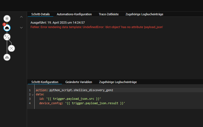The height and width of the screenshot is (127, 203).
Task: Open the A/B choose condition node
Action: click(7, 37)
